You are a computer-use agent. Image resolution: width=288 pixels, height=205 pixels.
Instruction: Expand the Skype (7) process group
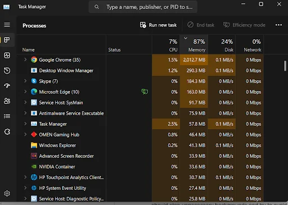(25, 81)
